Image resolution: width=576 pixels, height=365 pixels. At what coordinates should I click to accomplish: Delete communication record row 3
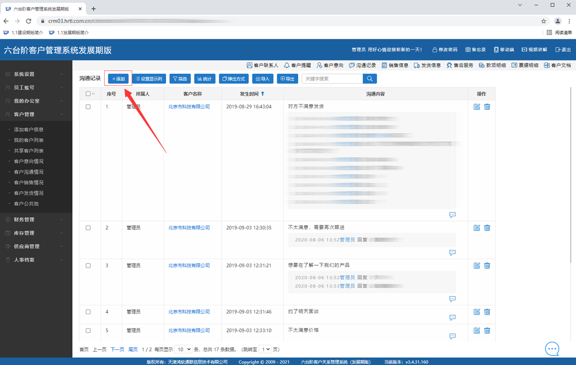(487, 265)
